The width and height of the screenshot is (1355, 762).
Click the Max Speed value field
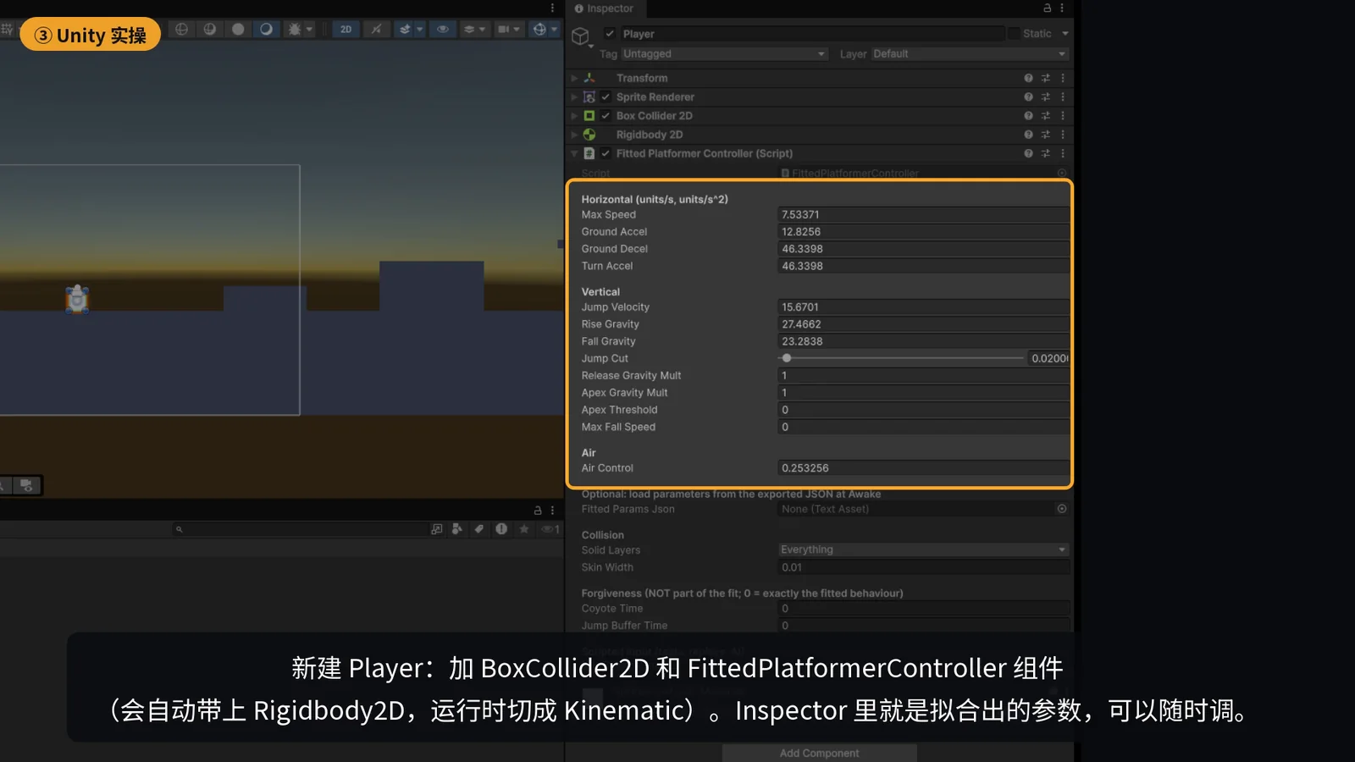(x=923, y=214)
